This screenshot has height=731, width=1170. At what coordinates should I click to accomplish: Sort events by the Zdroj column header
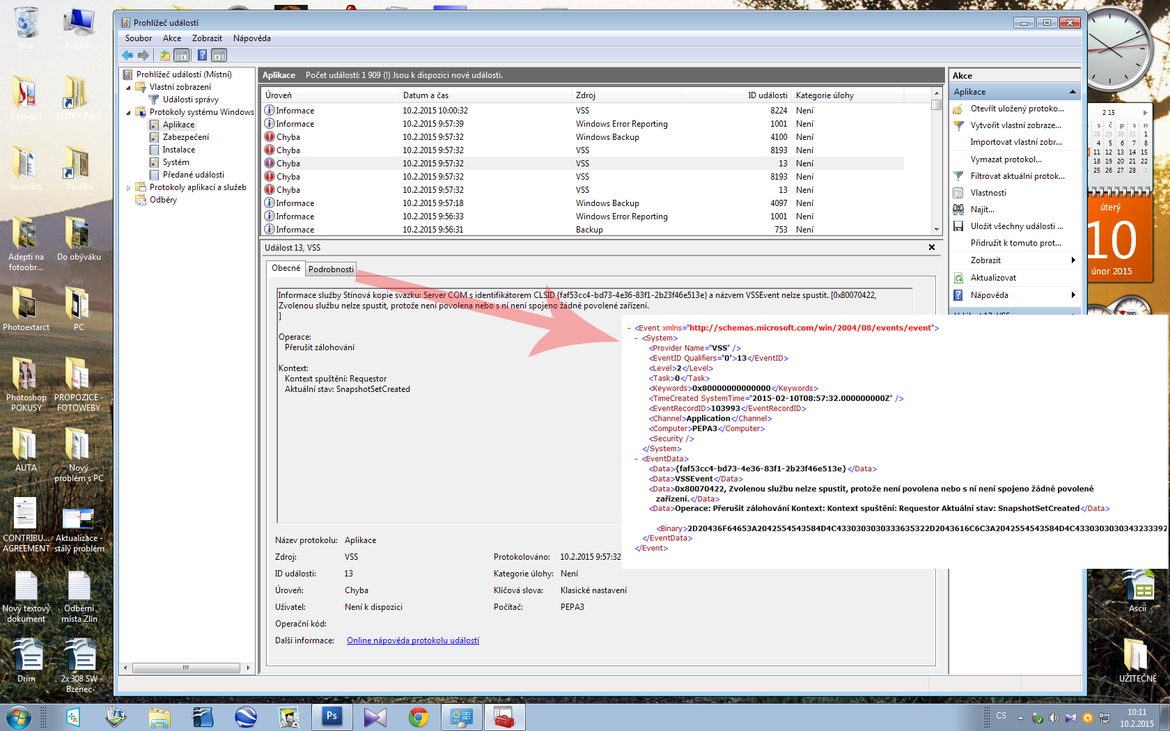point(626,95)
